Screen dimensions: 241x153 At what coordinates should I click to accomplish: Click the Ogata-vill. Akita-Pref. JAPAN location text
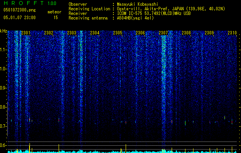click(x=171, y=9)
